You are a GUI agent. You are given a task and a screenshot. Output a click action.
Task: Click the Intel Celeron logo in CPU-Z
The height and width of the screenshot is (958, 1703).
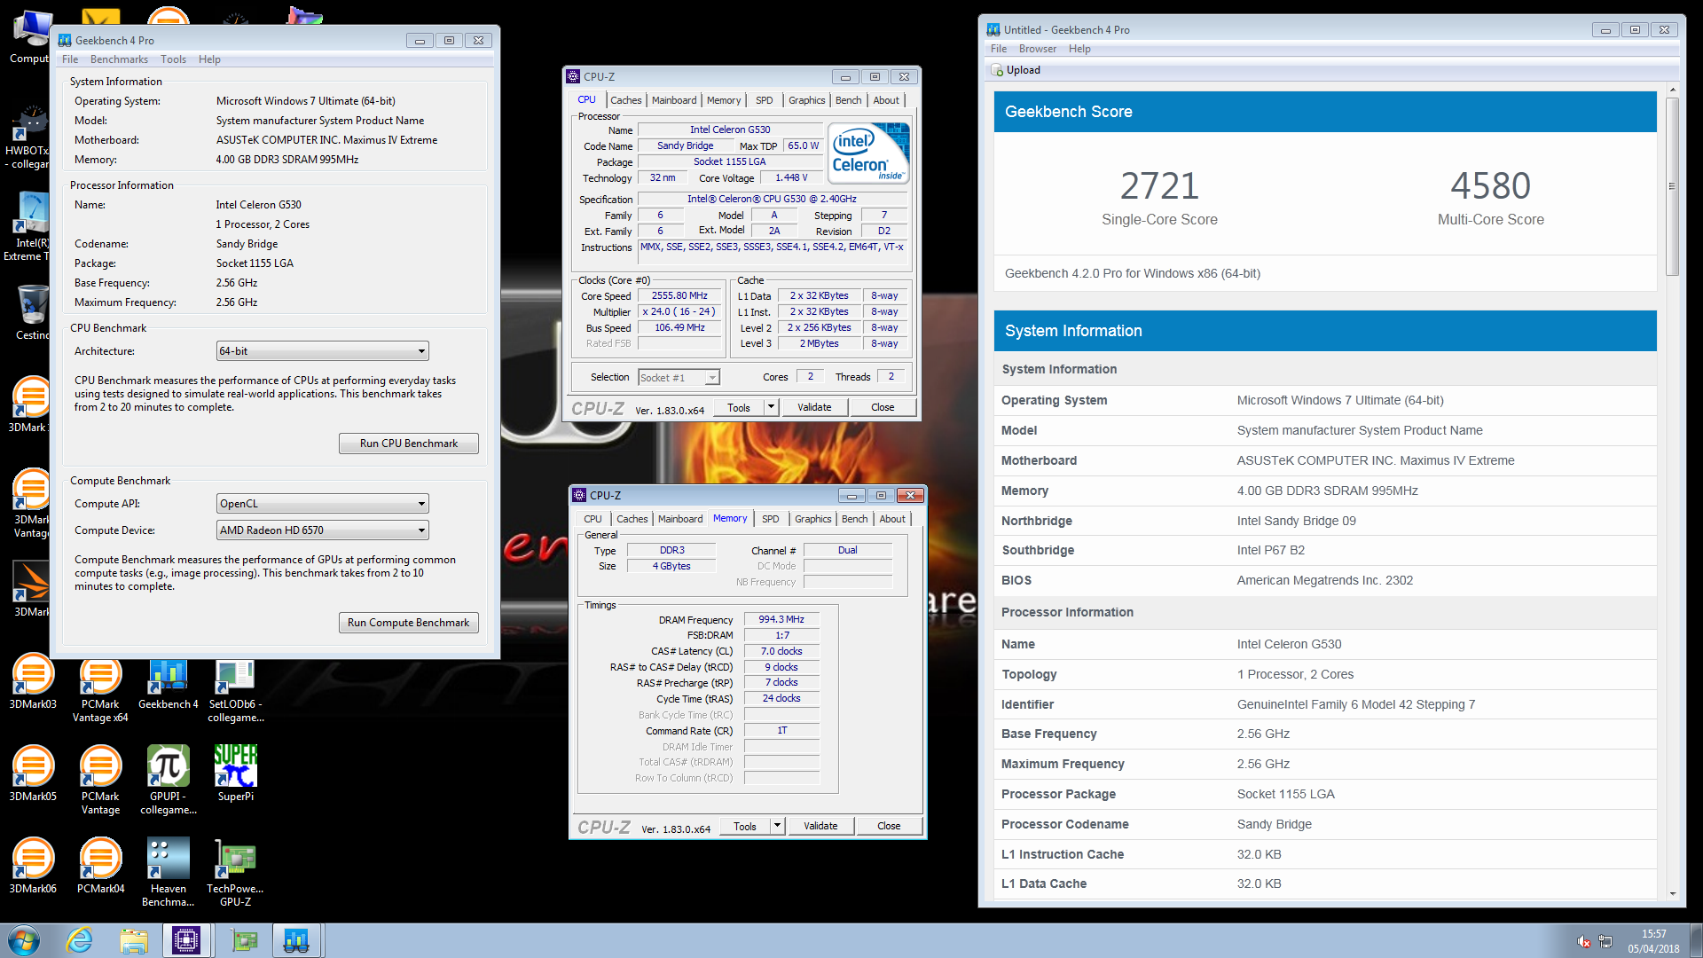click(868, 153)
